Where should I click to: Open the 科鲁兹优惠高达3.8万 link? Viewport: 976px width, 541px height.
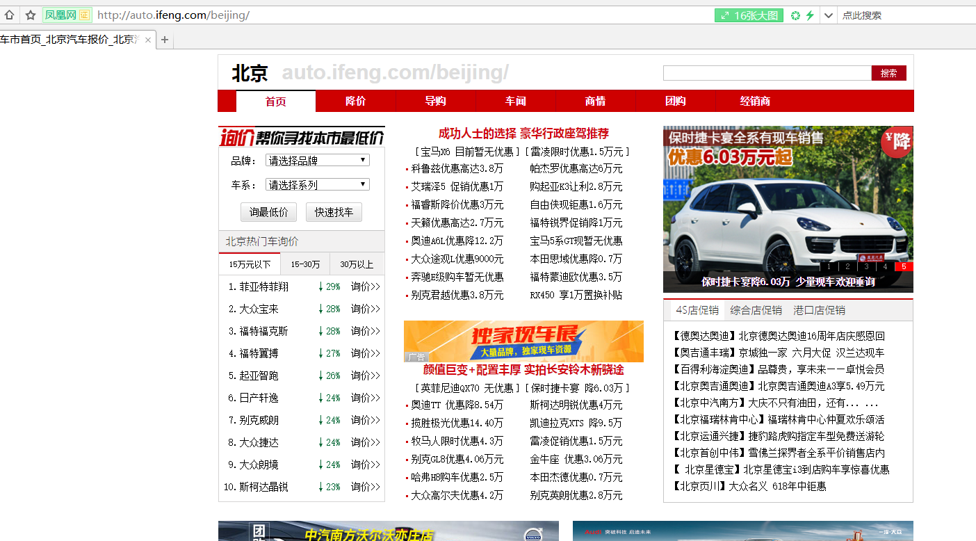pyautogui.click(x=457, y=169)
